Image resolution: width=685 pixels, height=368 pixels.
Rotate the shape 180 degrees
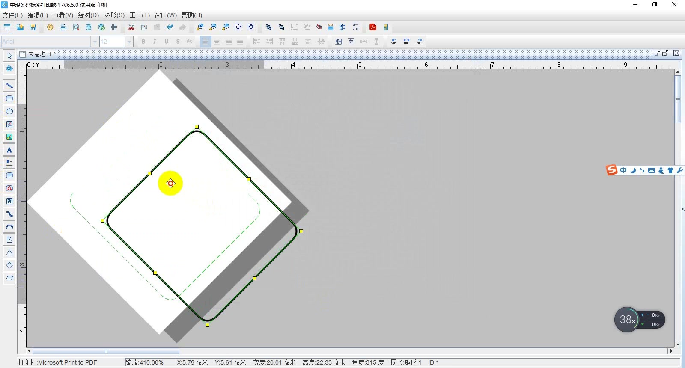point(407,42)
